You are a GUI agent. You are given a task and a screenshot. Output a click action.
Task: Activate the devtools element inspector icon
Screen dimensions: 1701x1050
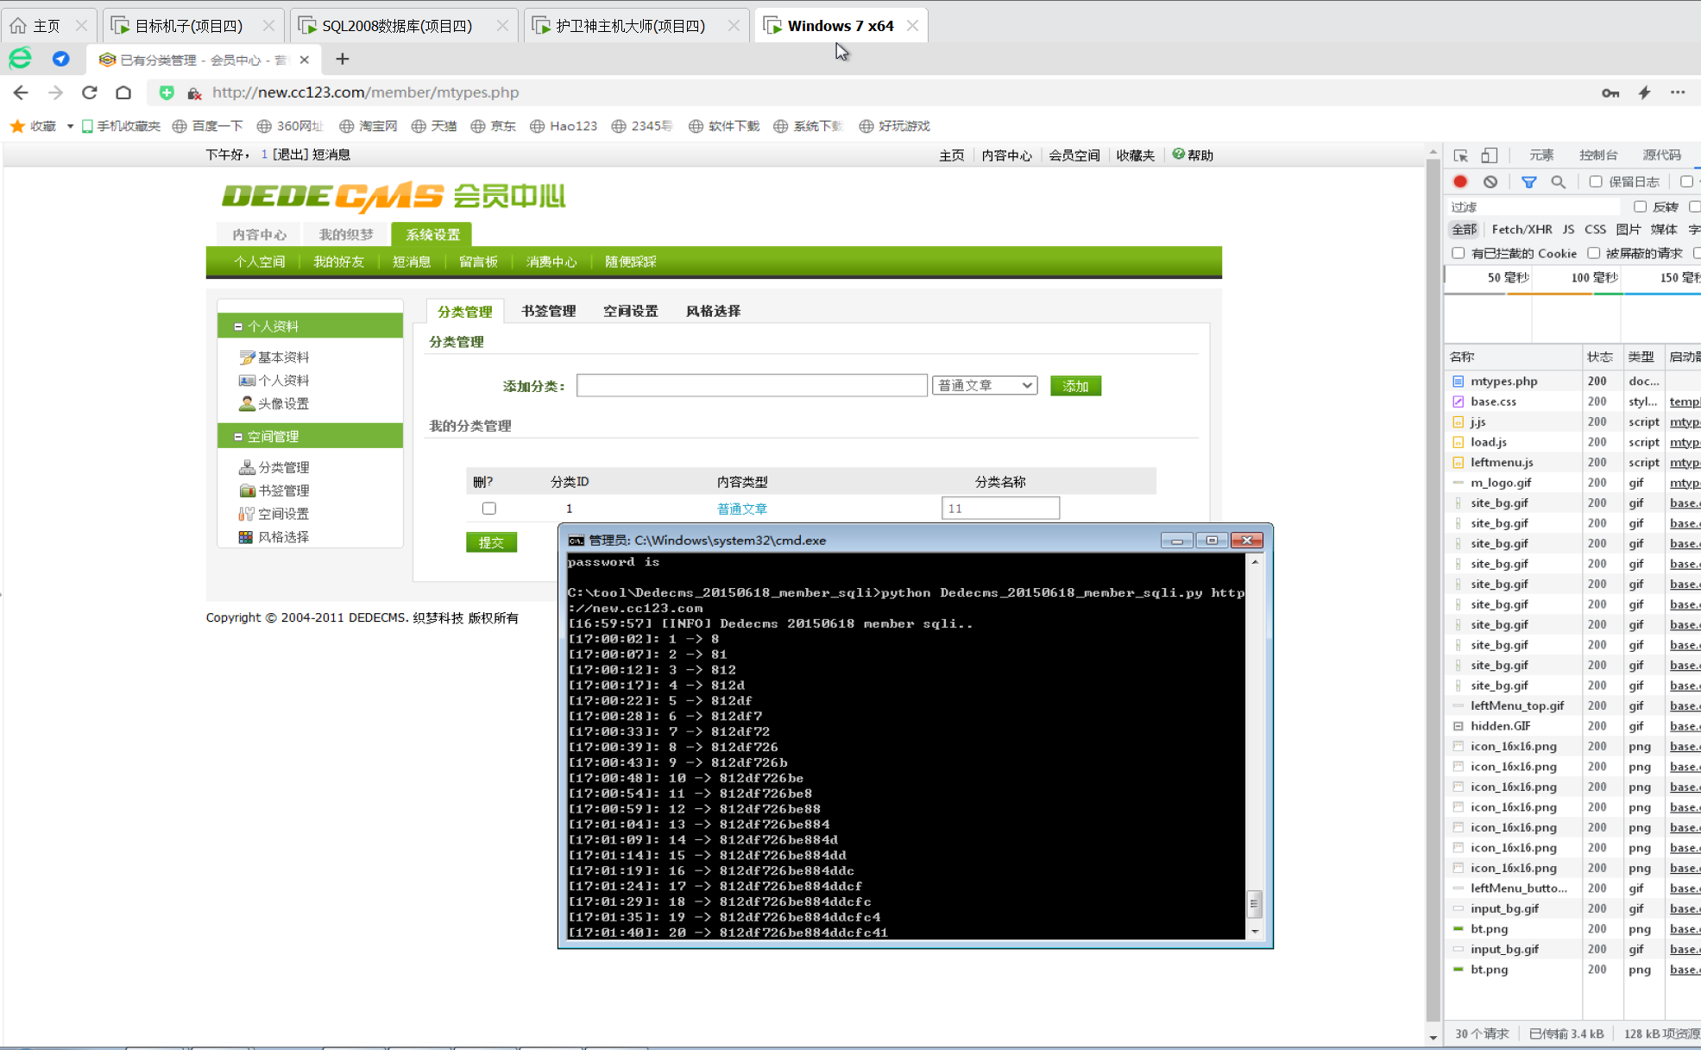1460,155
